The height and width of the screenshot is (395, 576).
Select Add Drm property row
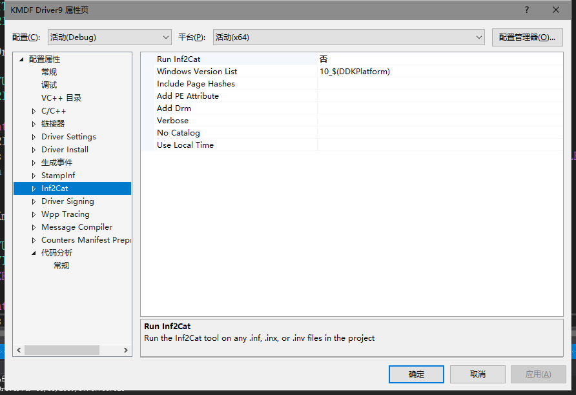(351, 108)
